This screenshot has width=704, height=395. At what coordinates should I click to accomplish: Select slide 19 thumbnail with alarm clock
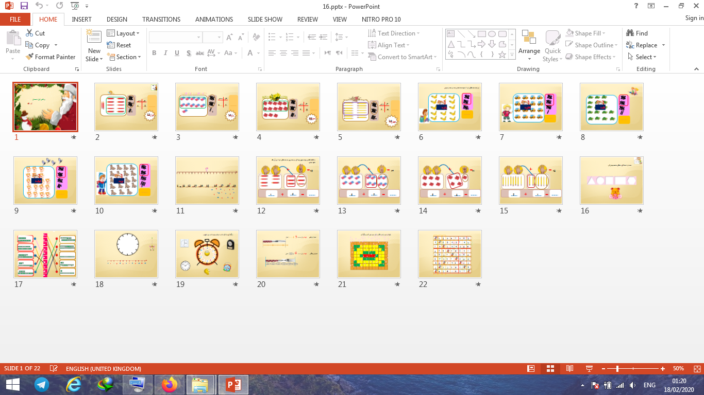207,254
